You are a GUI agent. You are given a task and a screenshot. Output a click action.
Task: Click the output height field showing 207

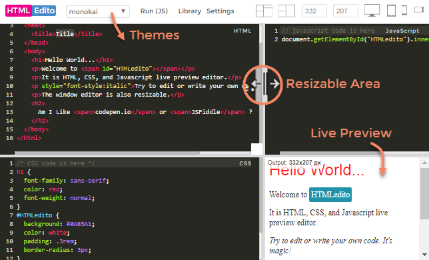point(346,11)
